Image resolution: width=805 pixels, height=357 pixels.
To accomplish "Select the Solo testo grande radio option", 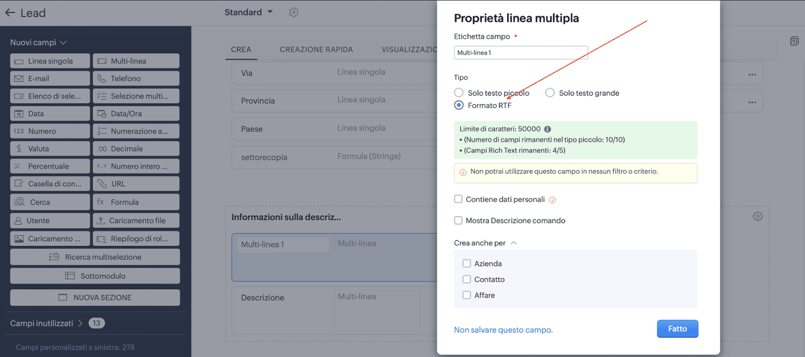I will [550, 93].
